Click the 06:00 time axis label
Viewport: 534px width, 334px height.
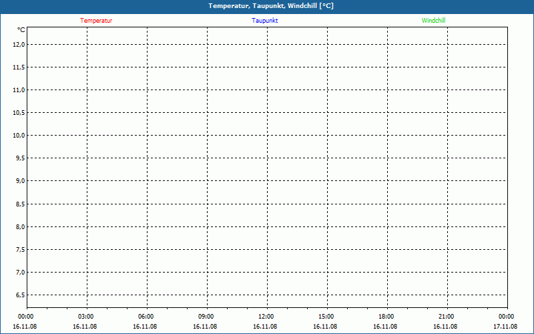146,317
